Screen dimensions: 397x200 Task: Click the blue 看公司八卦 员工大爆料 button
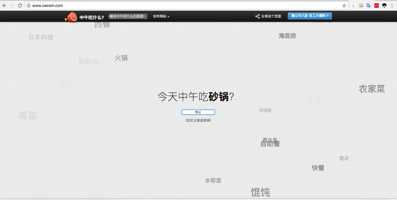point(310,16)
